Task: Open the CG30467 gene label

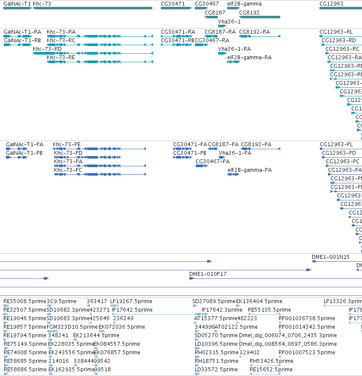Action: 207,4
